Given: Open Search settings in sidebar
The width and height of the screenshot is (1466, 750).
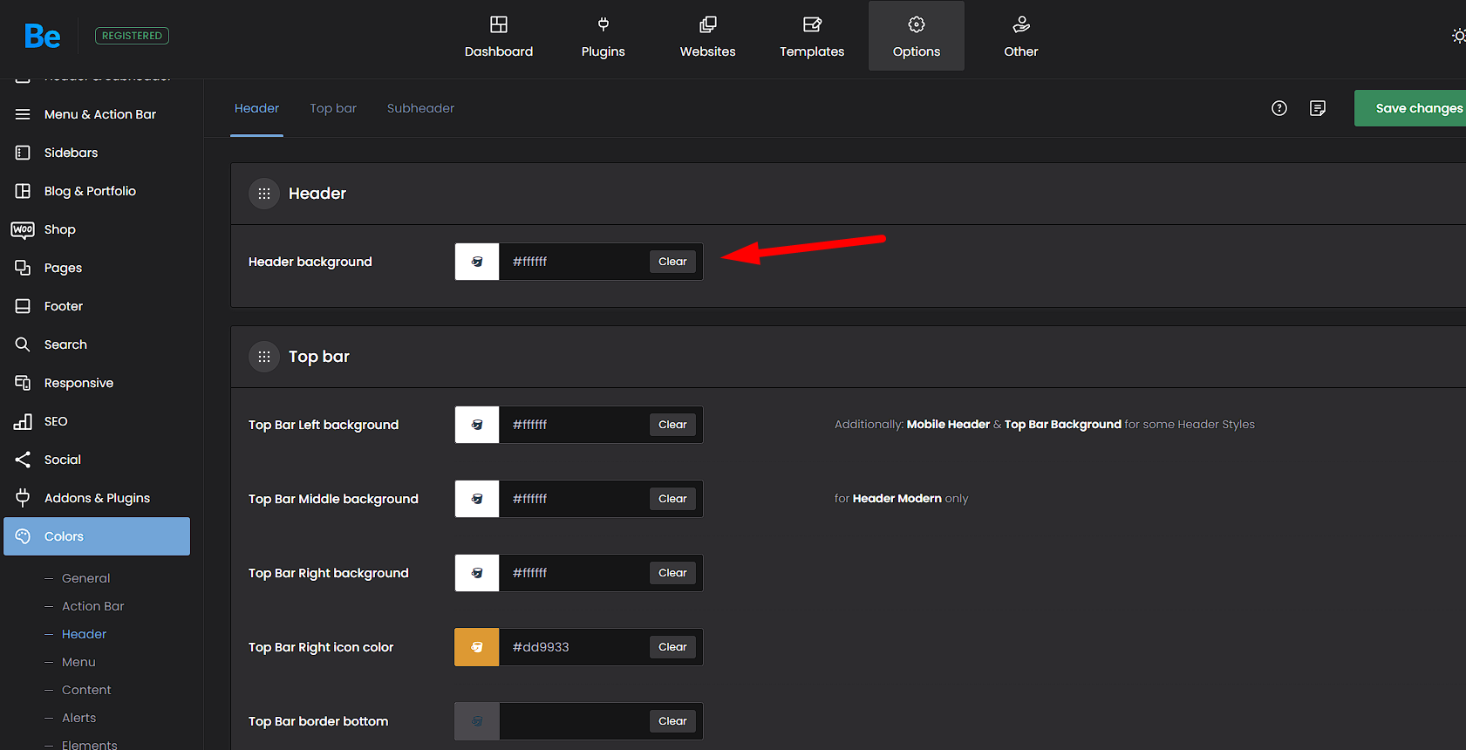Looking at the screenshot, I should click(97, 344).
